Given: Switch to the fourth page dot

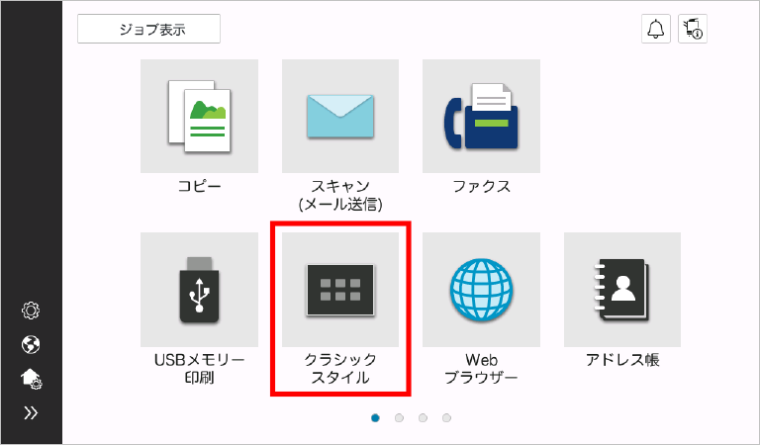Looking at the screenshot, I should pos(447,418).
